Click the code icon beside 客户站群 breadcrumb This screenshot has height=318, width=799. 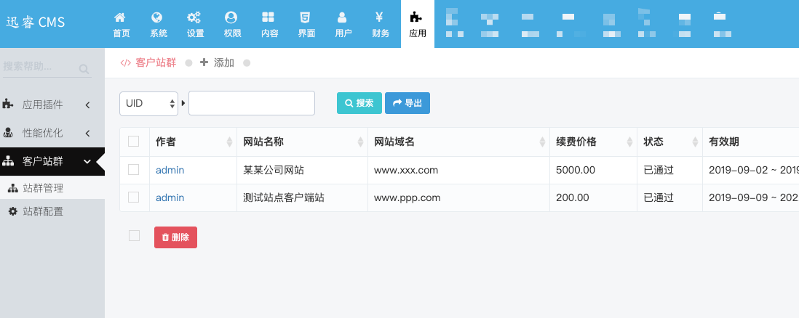(125, 62)
